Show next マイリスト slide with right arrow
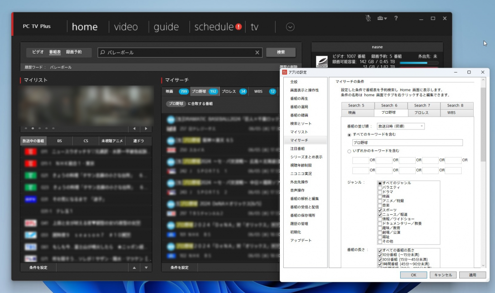 pyautogui.click(x=146, y=129)
